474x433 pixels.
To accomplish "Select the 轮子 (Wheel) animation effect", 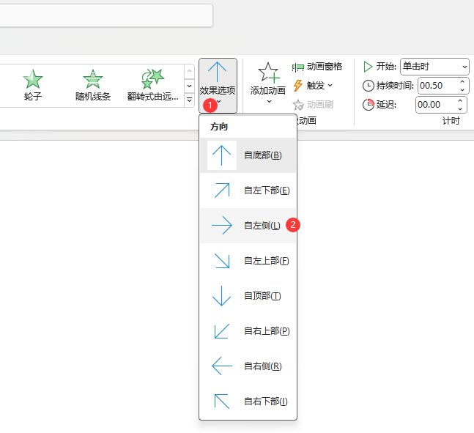I will pyautogui.click(x=33, y=85).
